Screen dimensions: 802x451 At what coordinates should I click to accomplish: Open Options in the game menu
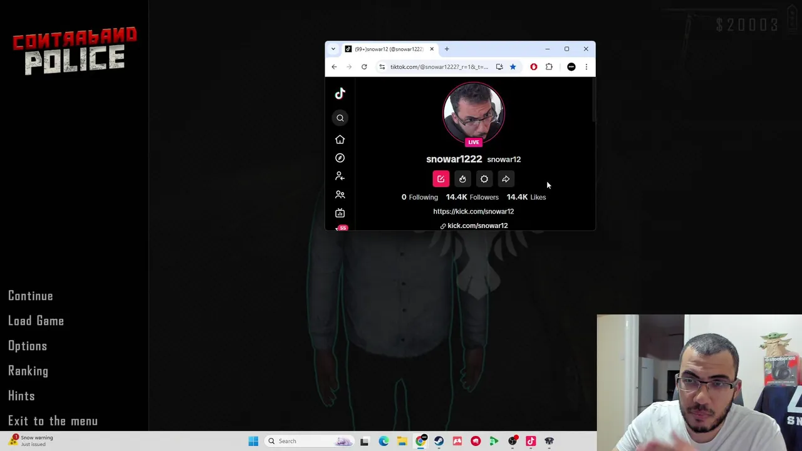tap(28, 346)
